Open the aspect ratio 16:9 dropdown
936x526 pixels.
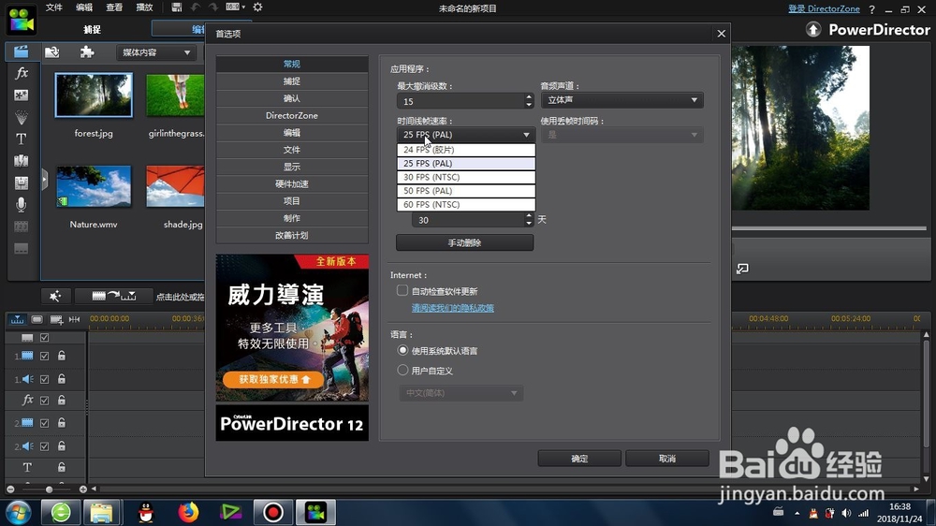[235, 7]
